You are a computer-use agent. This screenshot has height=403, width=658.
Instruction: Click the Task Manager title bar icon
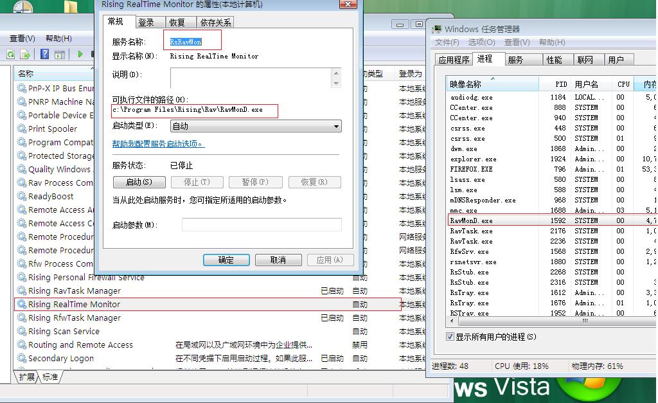click(437, 29)
